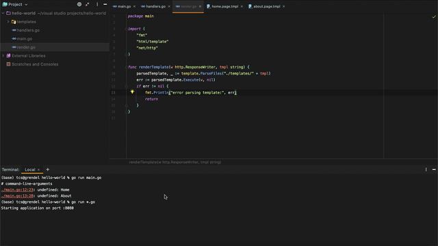This screenshot has width=438, height=246.
Task: Click the 'package main' line
Action: coord(141,16)
